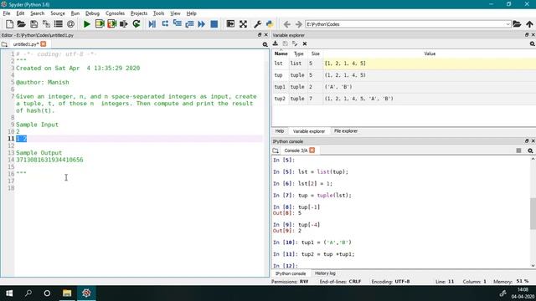Open the Consoles menu
Image resolution: width=536 pixels, height=301 pixels.
pyautogui.click(x=115, y=13)
